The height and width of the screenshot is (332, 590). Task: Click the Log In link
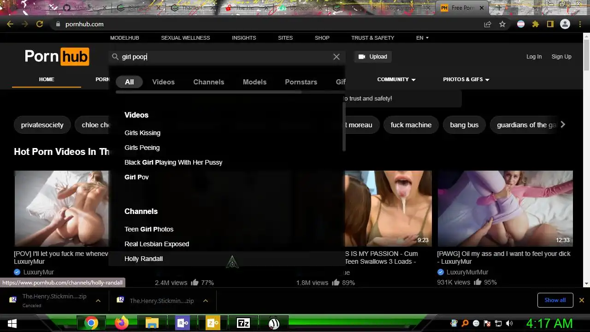tap(534, 57)
